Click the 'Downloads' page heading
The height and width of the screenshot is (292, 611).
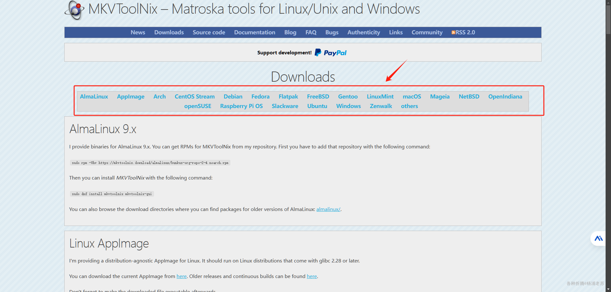pos(303,77)
